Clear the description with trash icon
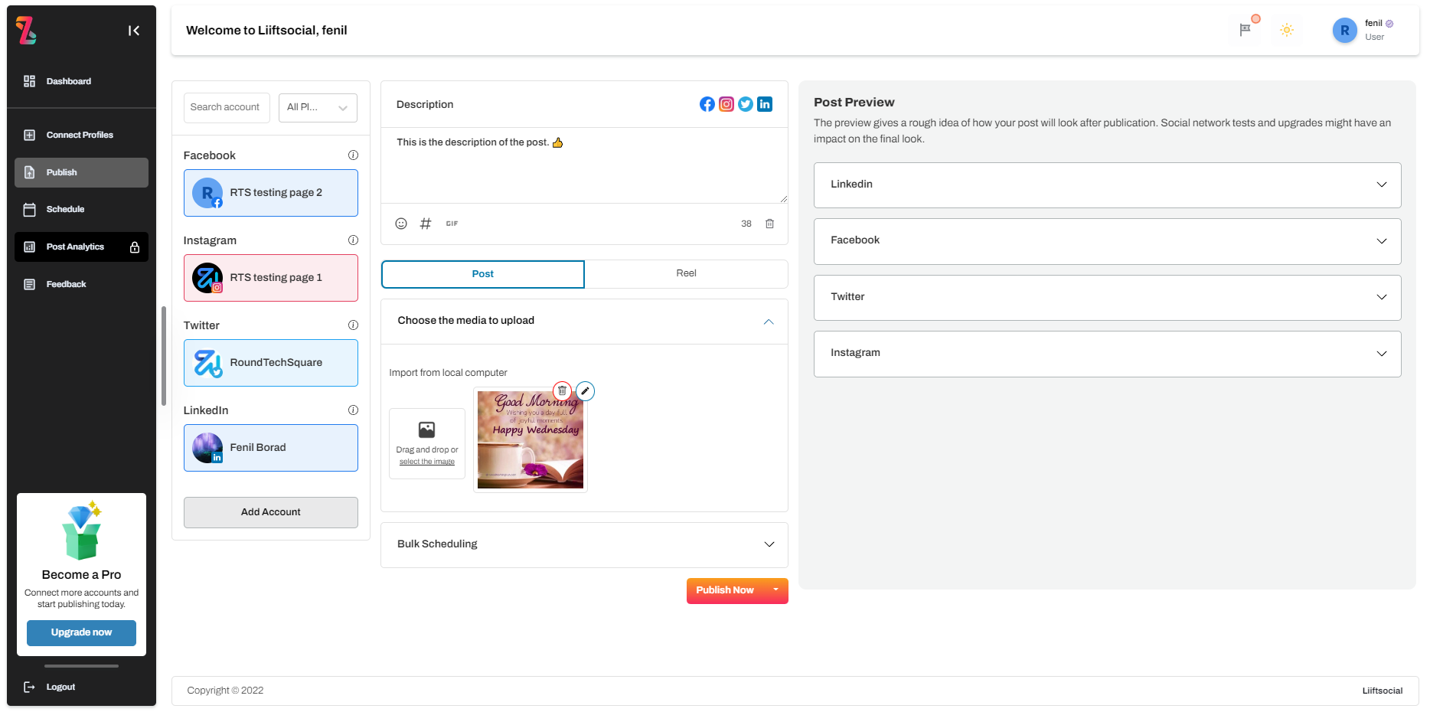This screenshot has width=1430, height=712. [x=769, y=224]
